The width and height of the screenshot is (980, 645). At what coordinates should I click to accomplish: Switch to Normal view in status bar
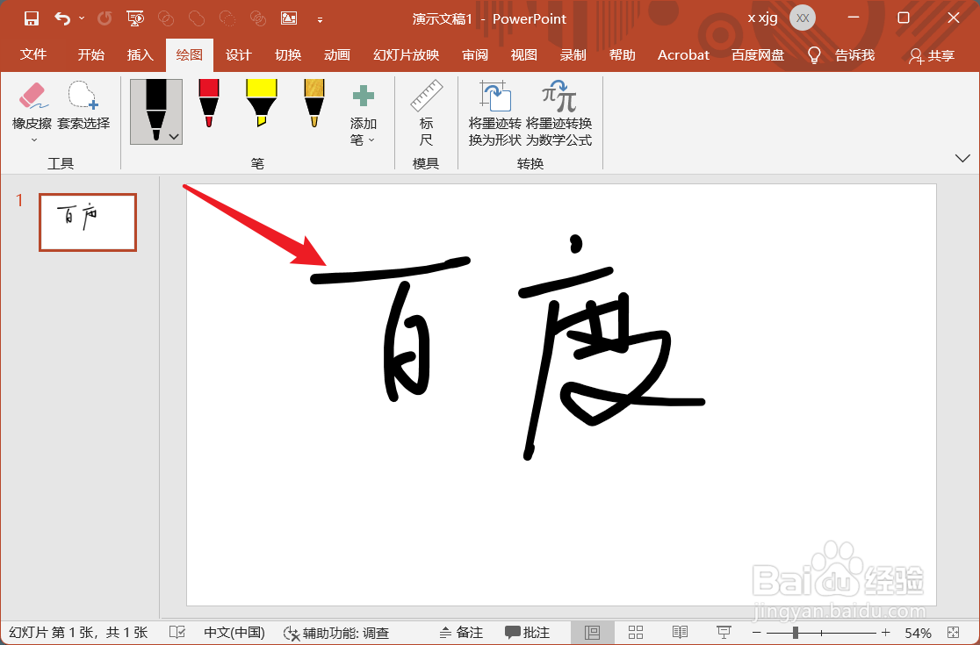click(x=592, y=633)
